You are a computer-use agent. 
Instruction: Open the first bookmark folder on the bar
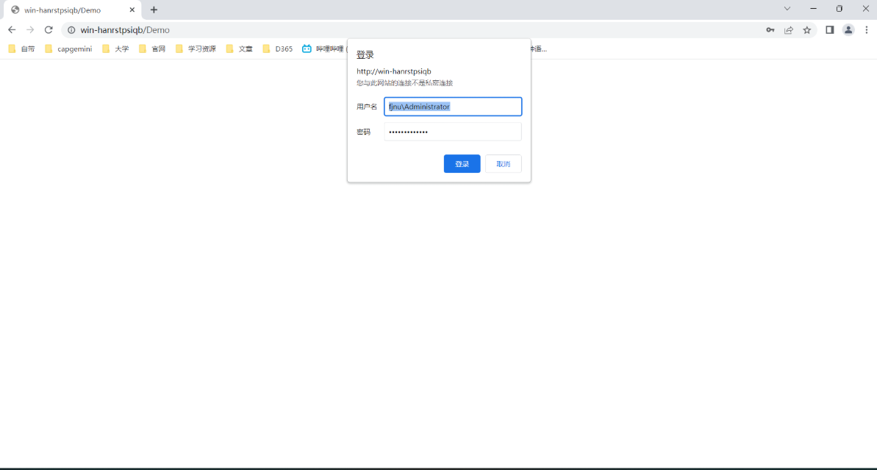(x=22, y=49)
